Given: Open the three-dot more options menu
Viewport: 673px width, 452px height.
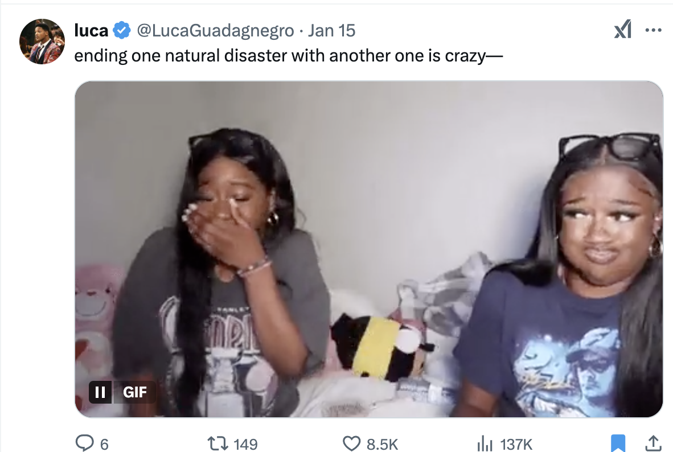Looking at the screenshot, I should (653, 30).
